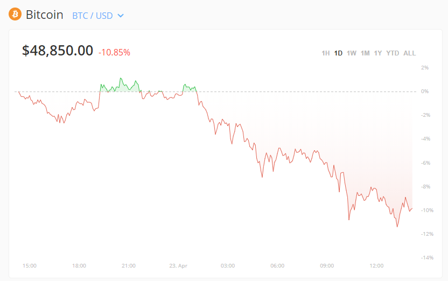This screenshot has width=448, height=281.
Task: Switch chart to the 1H range
Action: click(325, 53)
